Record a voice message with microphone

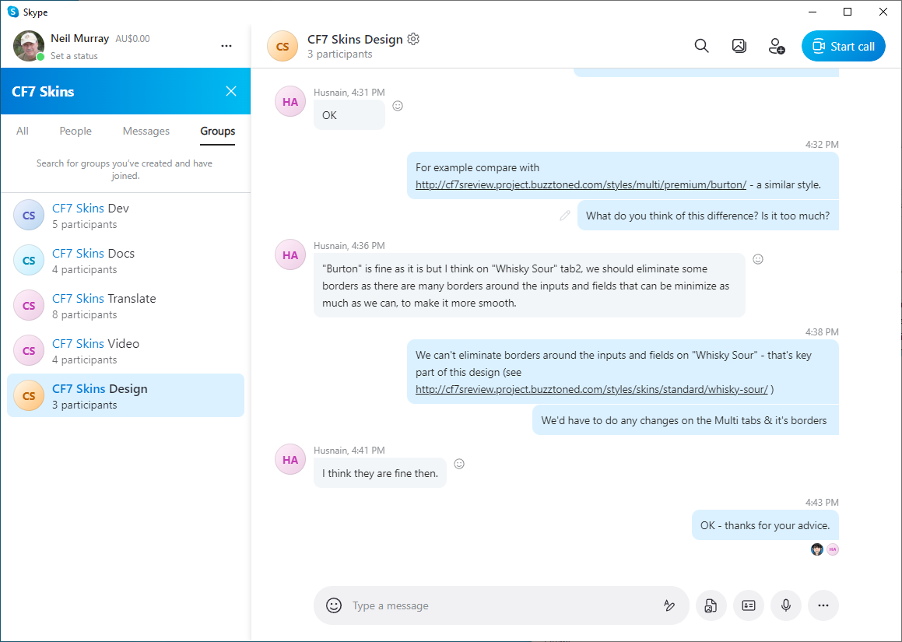point(786,605)
